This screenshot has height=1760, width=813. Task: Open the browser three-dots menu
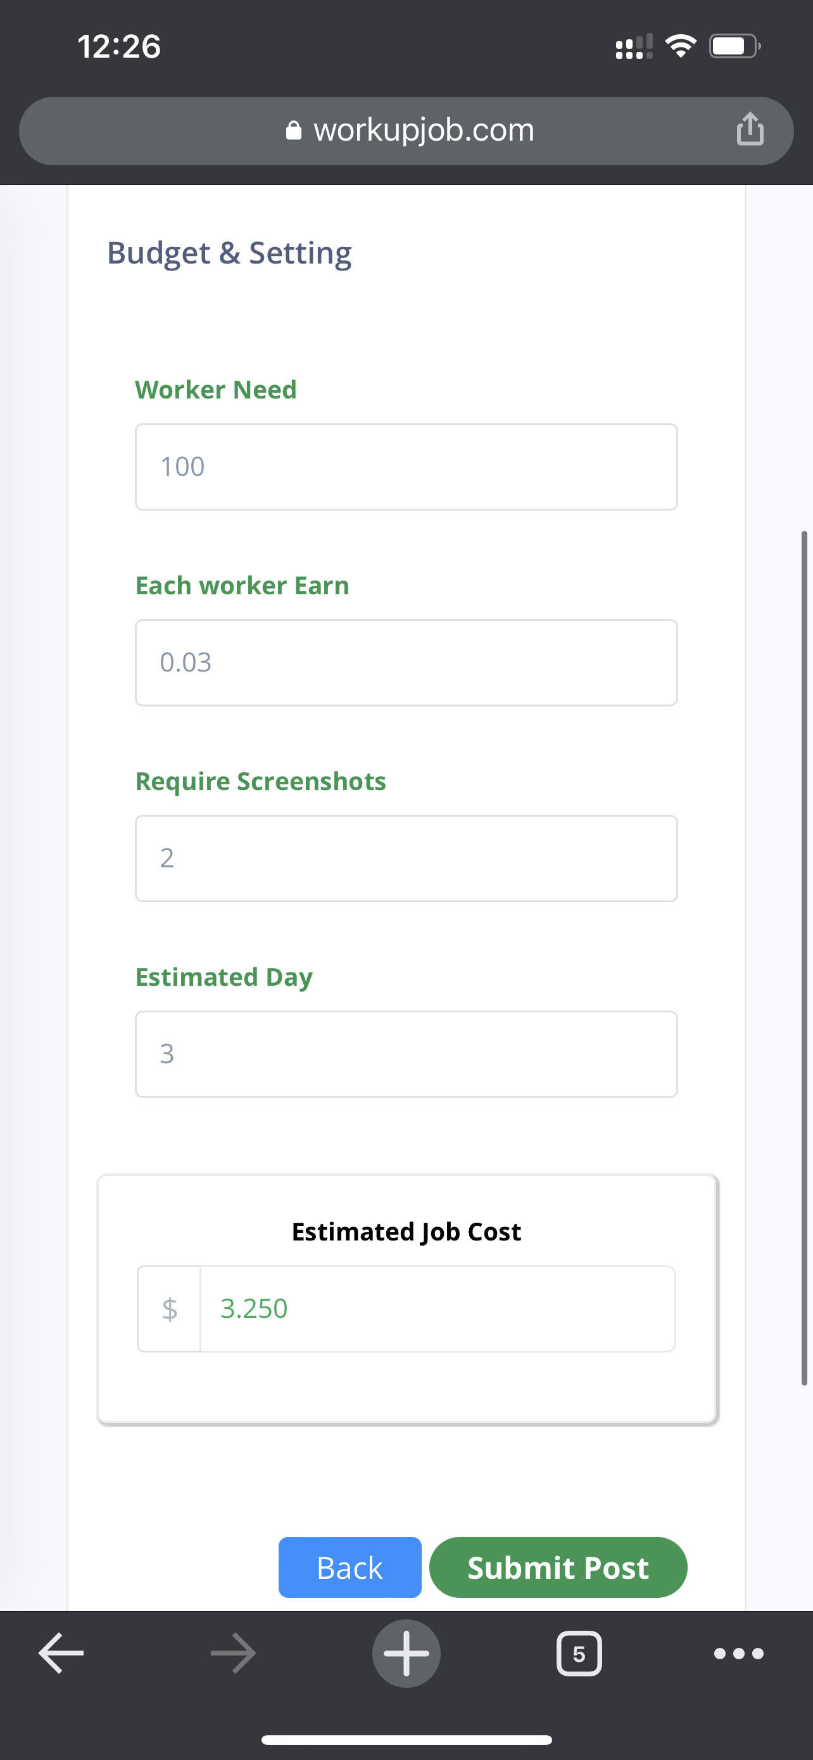point(738,1653)
